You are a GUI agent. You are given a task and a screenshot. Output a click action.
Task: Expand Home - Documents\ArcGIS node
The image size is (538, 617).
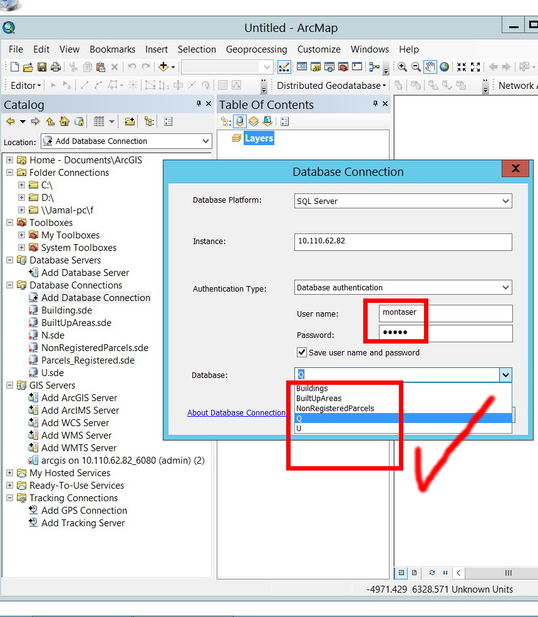tap(10, 160)
